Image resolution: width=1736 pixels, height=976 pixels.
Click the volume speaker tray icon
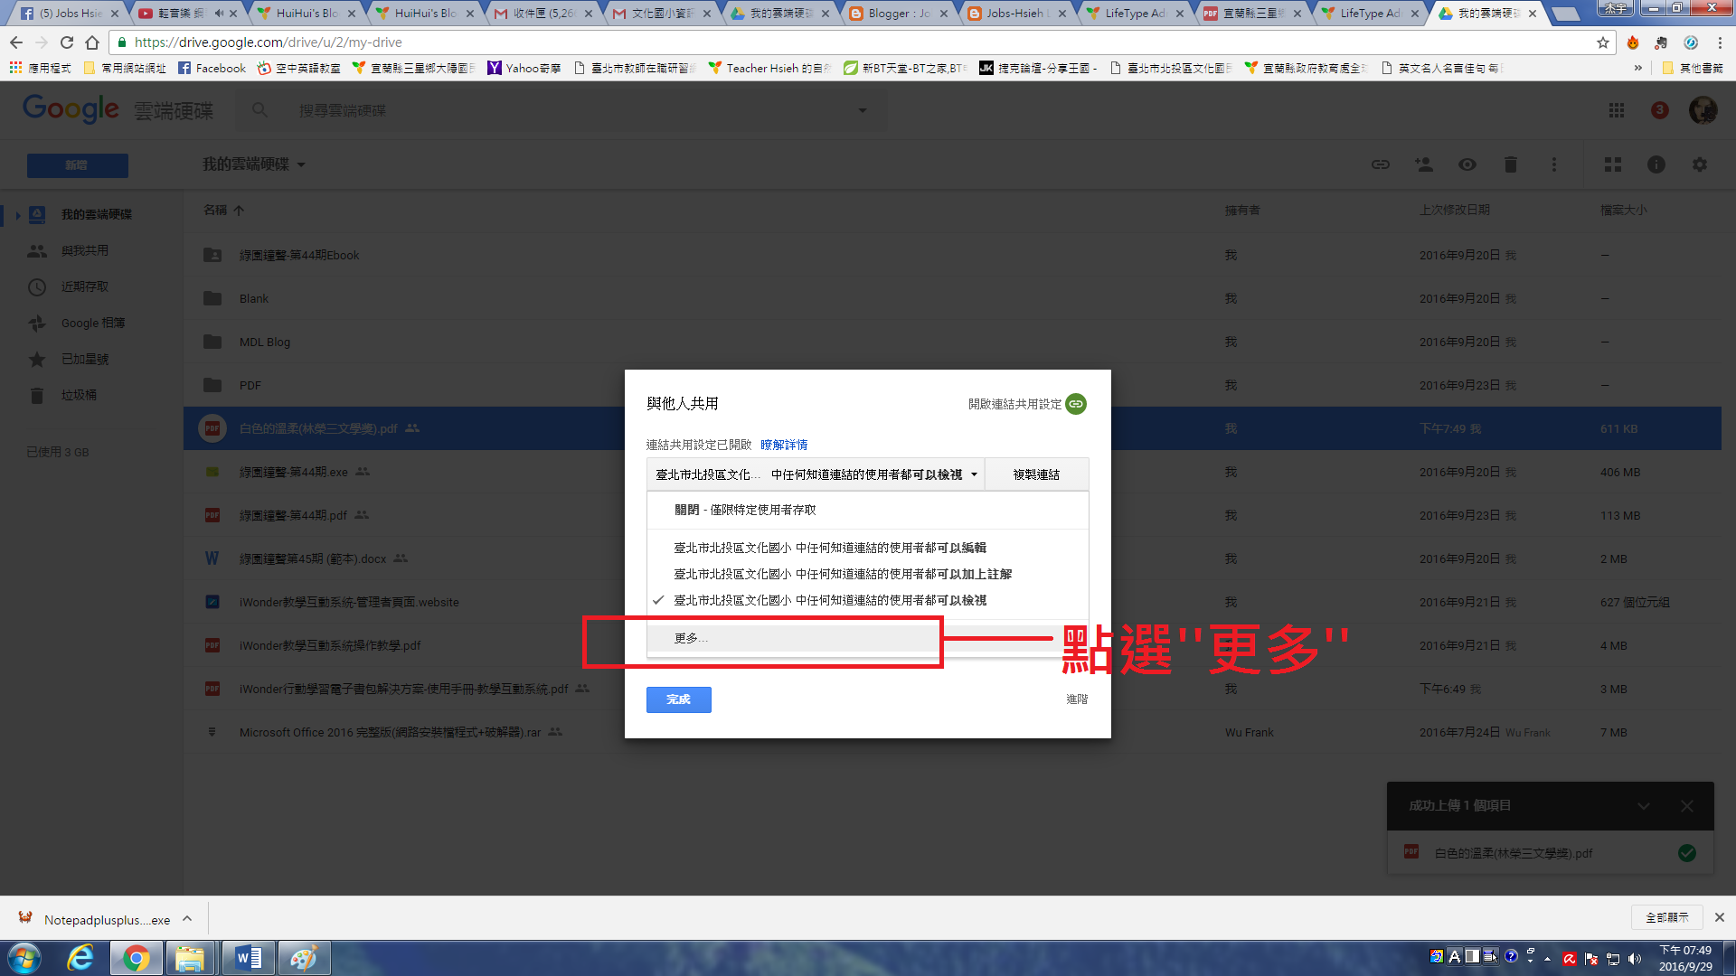[x=1635, y=959]
